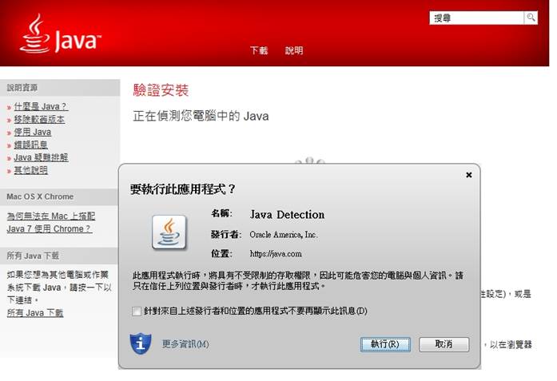The width and height of the screenshot is (557, 381).
Task: Click the Java coffee cup icon in dialog
Action: pos(169,232)
